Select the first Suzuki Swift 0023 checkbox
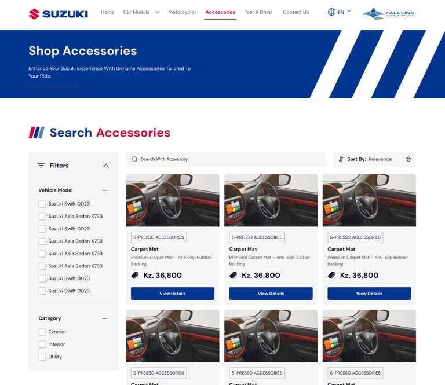The height and width of the screenshot is (385, 445). point(42,204)
